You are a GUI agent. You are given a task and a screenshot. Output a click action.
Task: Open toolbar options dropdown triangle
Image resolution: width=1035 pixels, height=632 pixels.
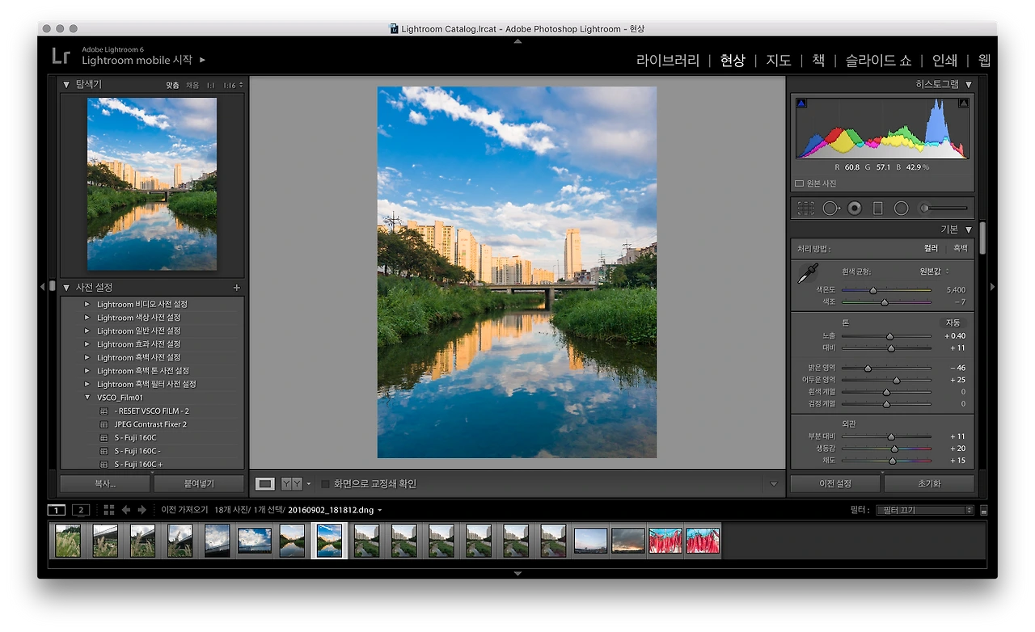point(774,484)
